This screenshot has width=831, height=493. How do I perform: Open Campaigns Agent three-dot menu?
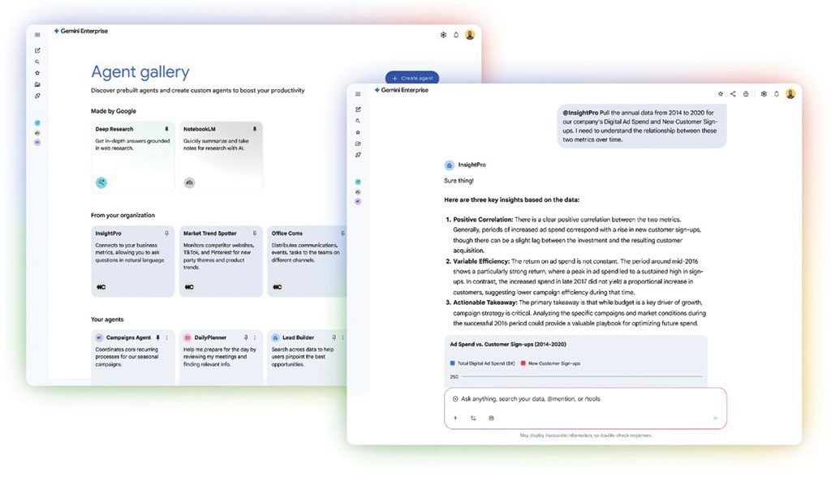click(x=166, y=338)
